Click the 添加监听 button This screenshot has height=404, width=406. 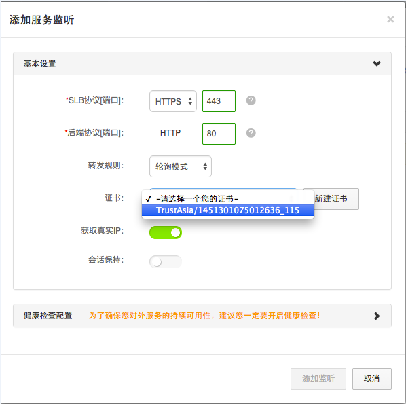pos(318,379)
